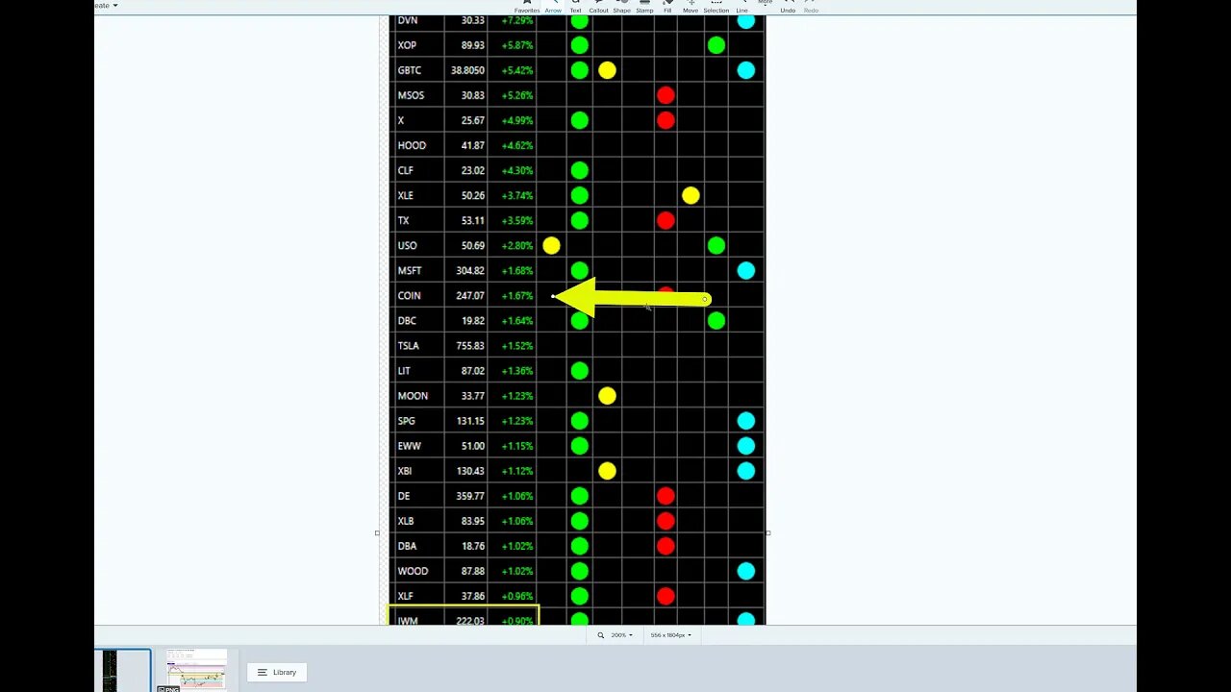Select the Stamp tool
This screenshot has height=692, width=1231.
point(644,6)
